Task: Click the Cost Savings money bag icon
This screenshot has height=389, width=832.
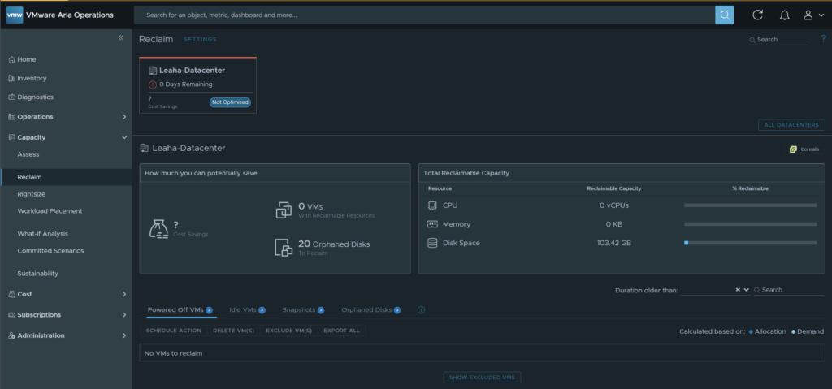Action: click(158, 229)
